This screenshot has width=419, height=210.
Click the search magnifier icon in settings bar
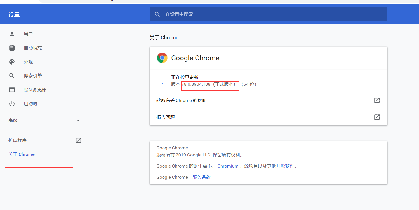coord(157,14)
